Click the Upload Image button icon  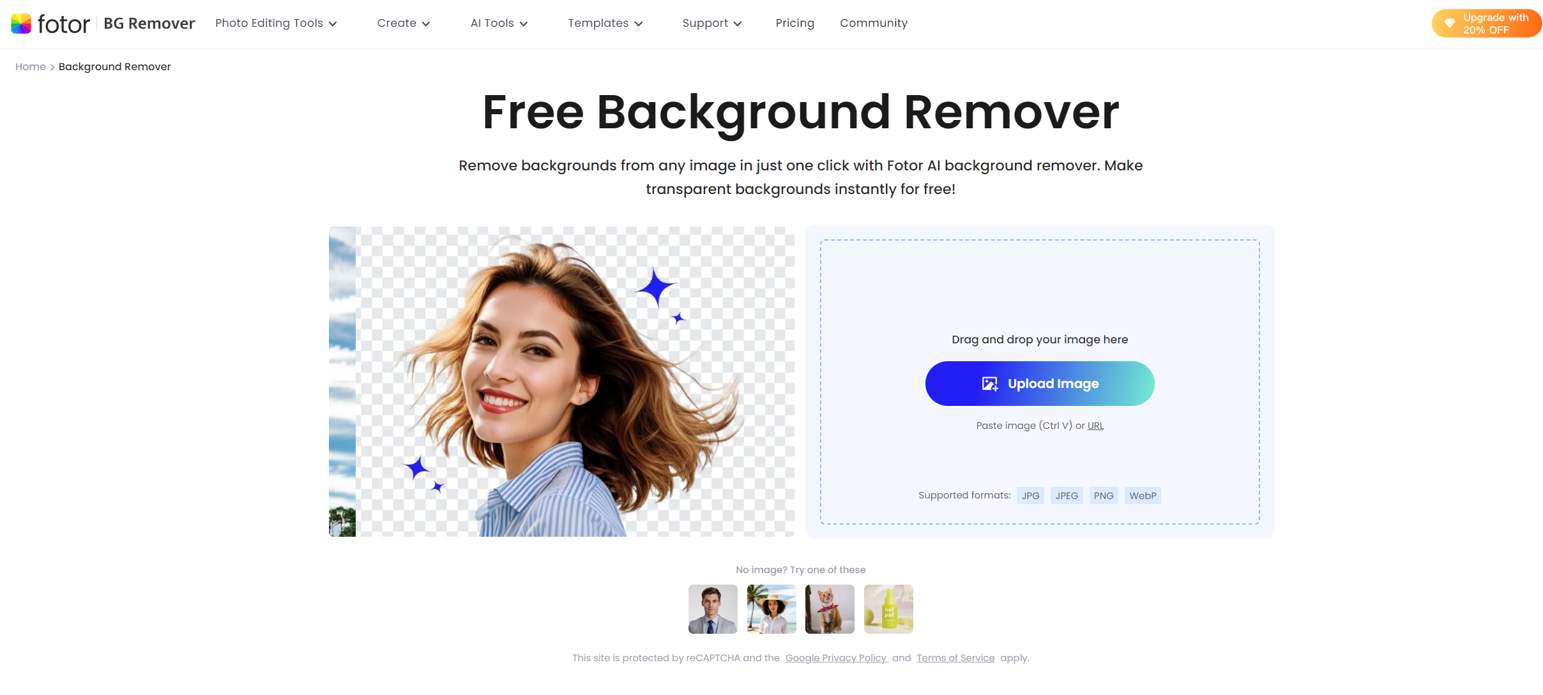pos(988,384)
